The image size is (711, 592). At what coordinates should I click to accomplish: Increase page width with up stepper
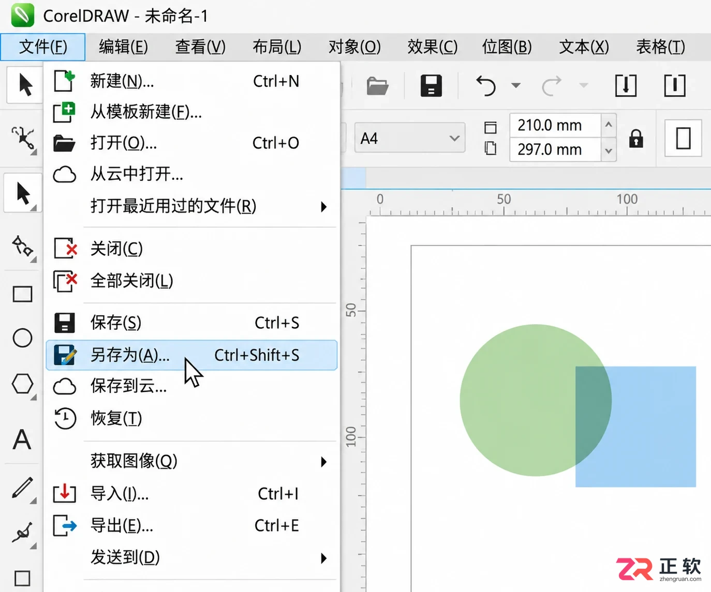[x=609, y=125]
